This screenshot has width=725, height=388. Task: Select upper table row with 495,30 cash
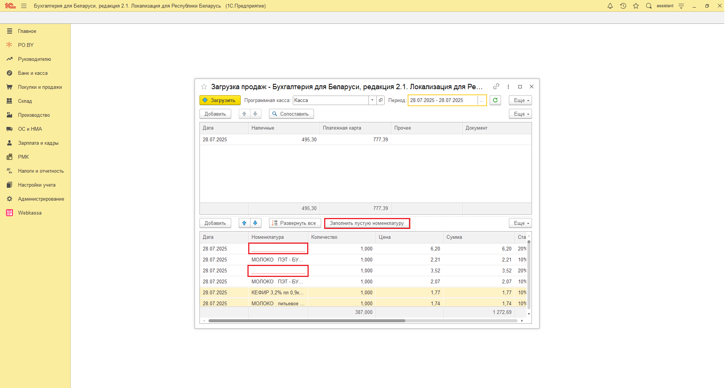pyautogui.click(x=365, y=139)
